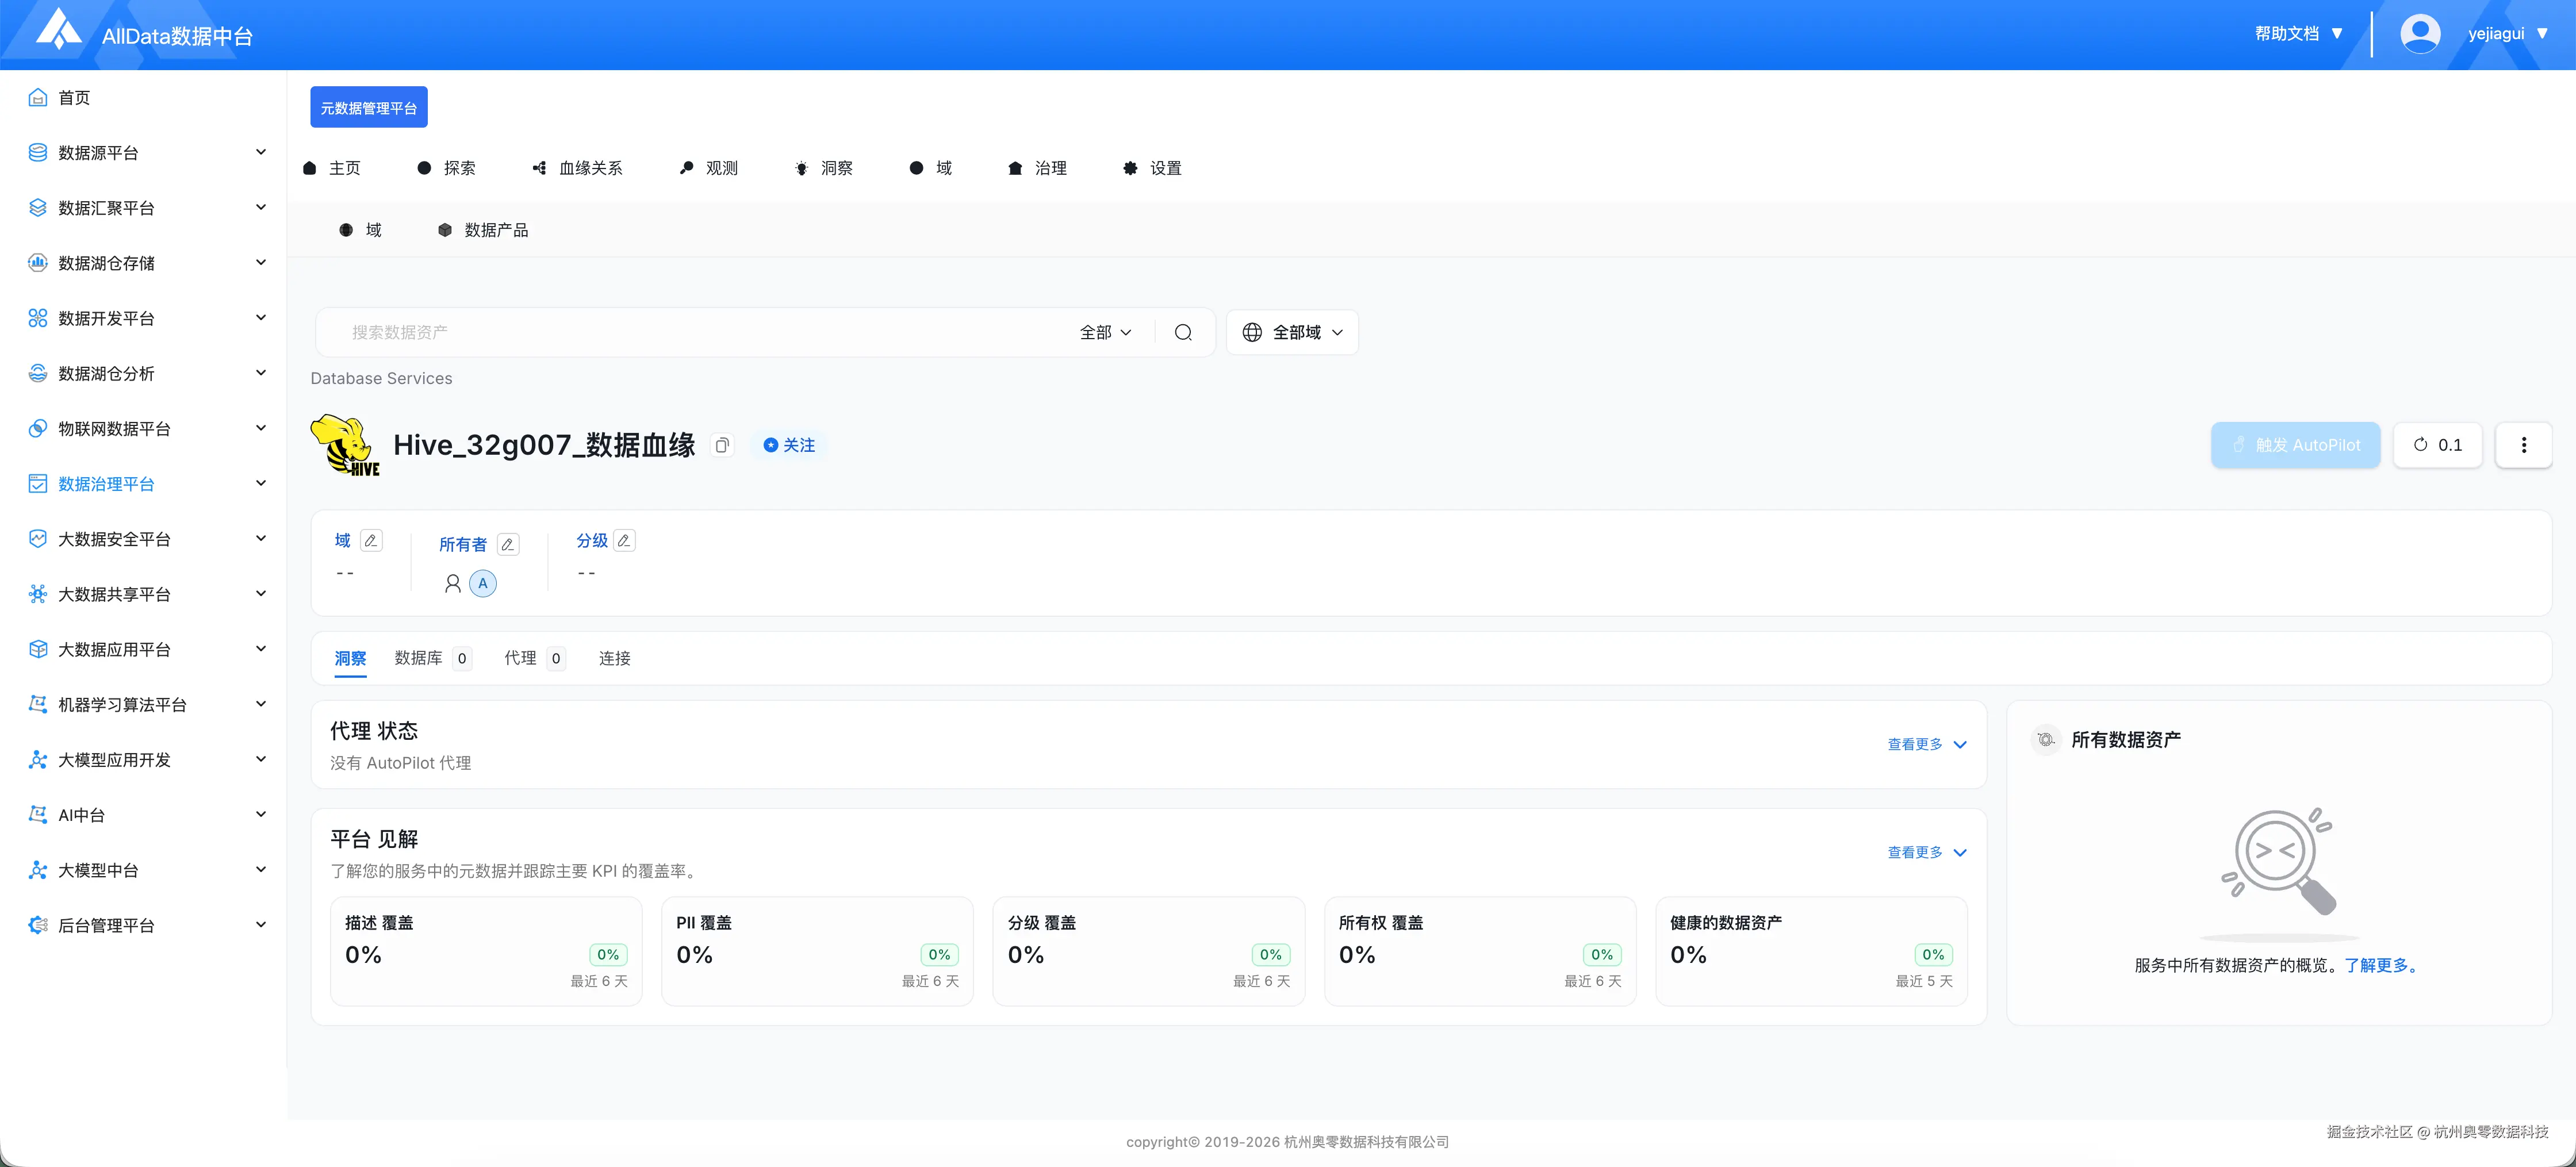Click the 大数据安全平台 sidebar icon

[x=38, y=539]
